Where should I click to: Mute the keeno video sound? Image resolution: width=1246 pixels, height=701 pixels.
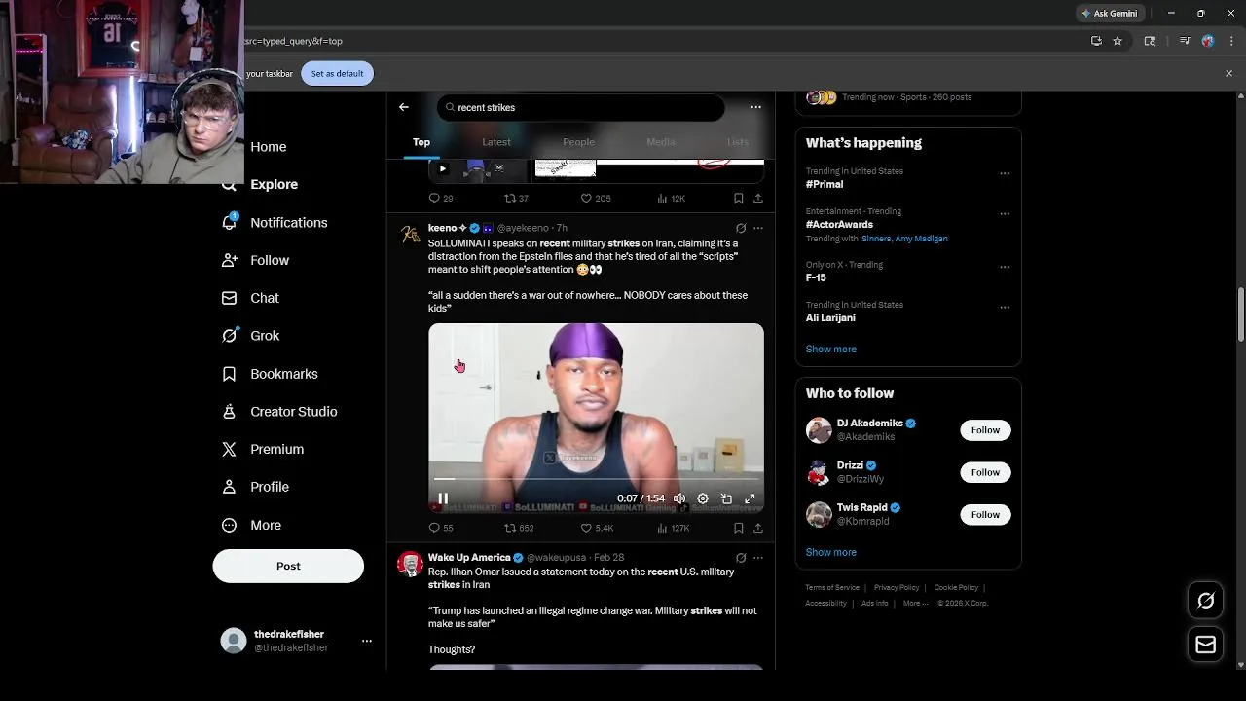click(x=679, y=498)
